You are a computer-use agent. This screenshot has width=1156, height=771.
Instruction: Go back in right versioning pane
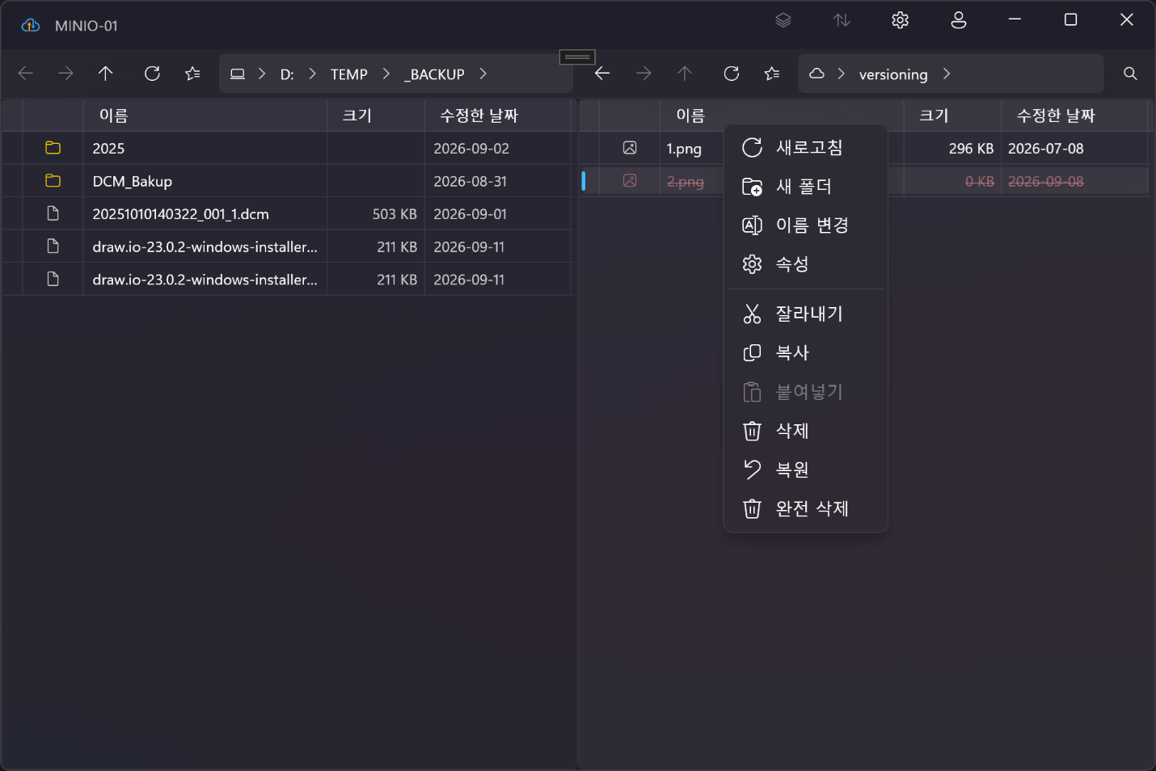pos(602,74)
